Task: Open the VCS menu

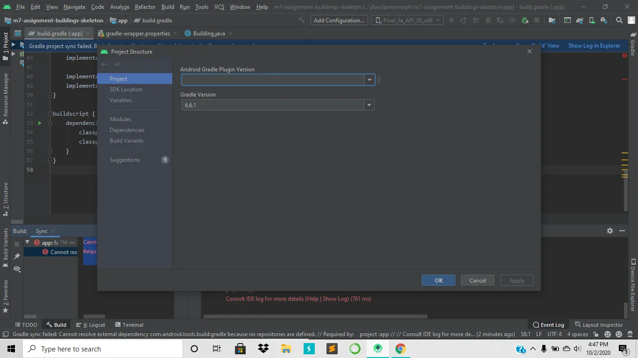Action: [x=219, y=7]
